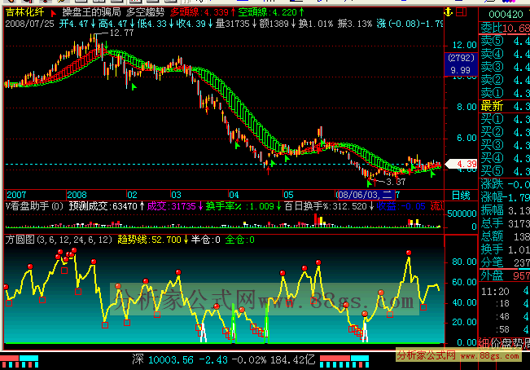
Task: Click the red-cyan market bar icon left of 深
Action: pyautogui.click(x=19, y=361)
